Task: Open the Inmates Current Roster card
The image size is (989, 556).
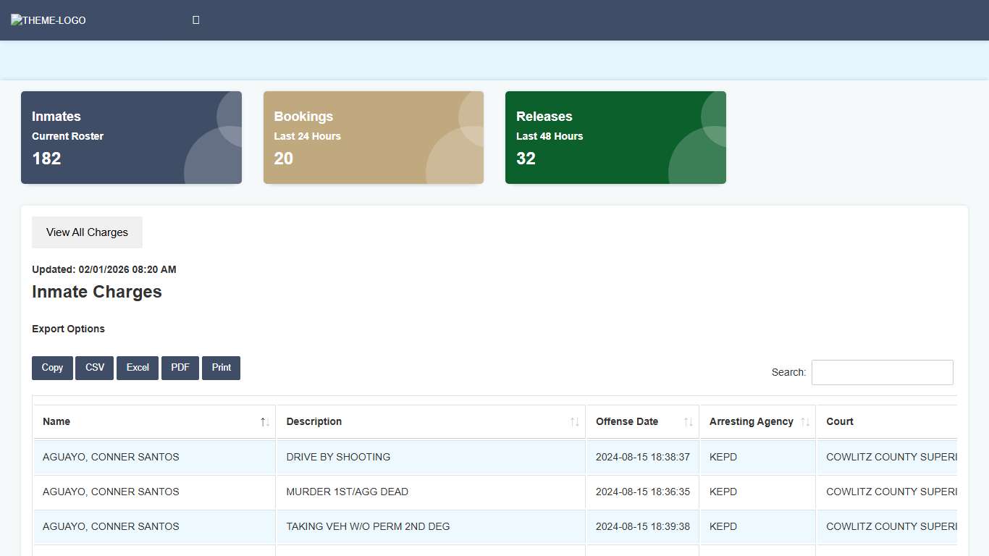Action: pos(131,138)
